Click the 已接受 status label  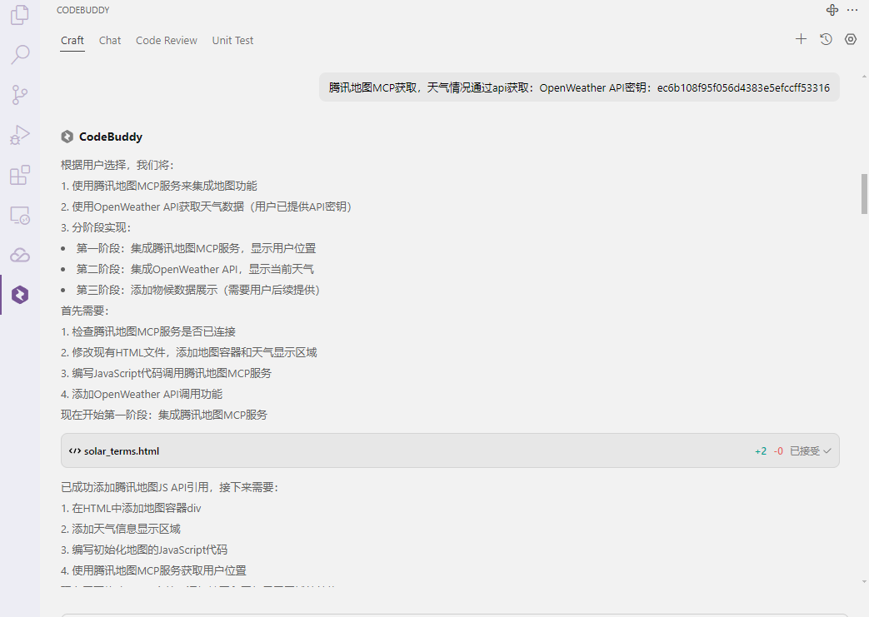coord(805,451)
